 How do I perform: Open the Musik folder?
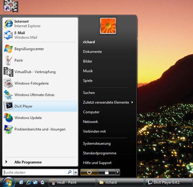[x=88, y=71]
